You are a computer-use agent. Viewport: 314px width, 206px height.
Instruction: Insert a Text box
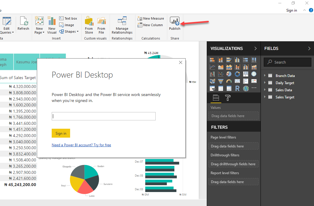[68, 18]
